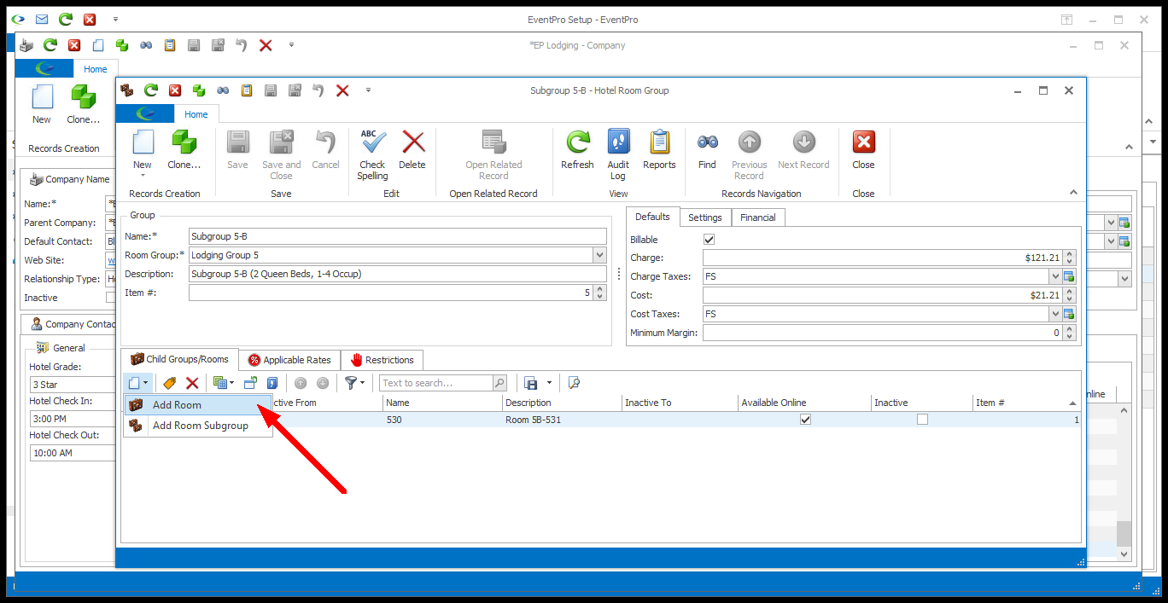Click mail icon in EventPro Setup title bar
1168x603 pixels.
[x=42, y=19]
